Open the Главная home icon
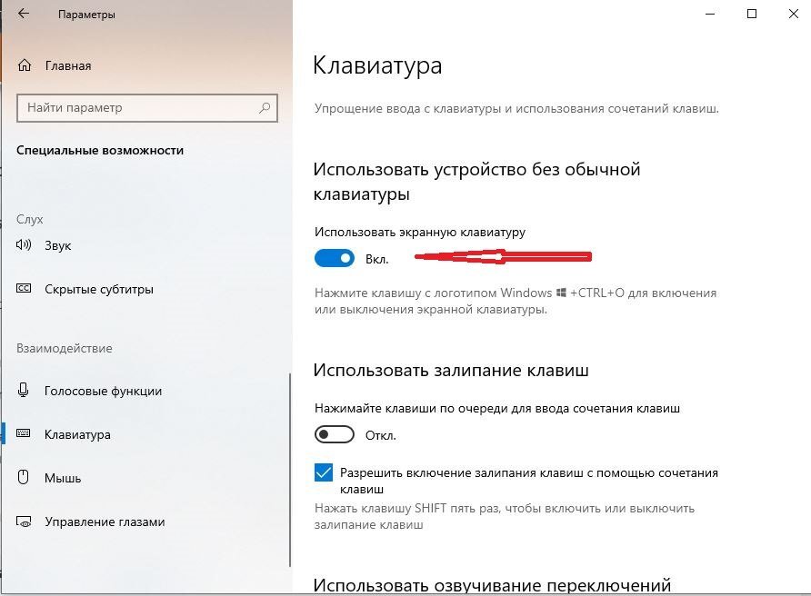This screenshot has height=596, width=811. pyautogui.click(x=25, y=65)
